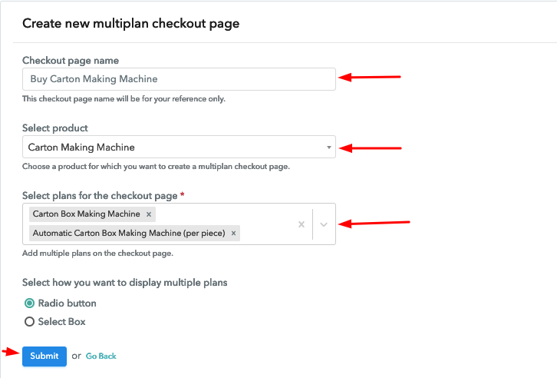
Task: Click the "Create new multiplan checkout page" heading
Action: pos(130,24)
